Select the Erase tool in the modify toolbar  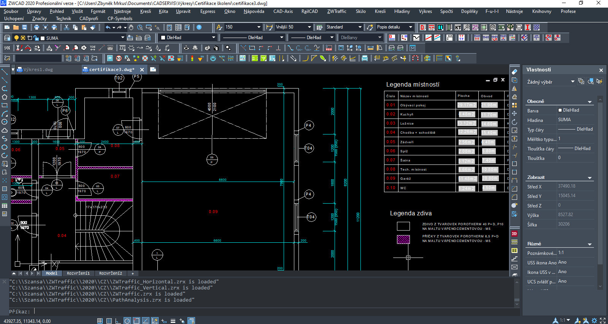click(x=514, y=72)
